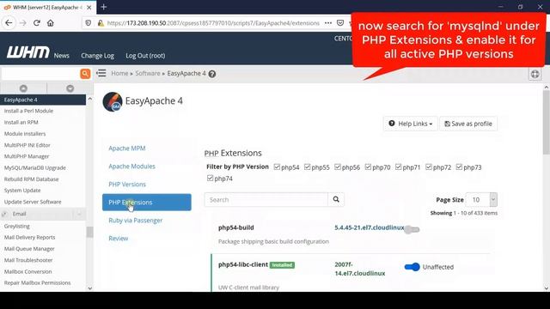The height and width of the screenshot is (309, 550).
Task: Click into the PHP extensions Search field
Action: tap(266, 199)
